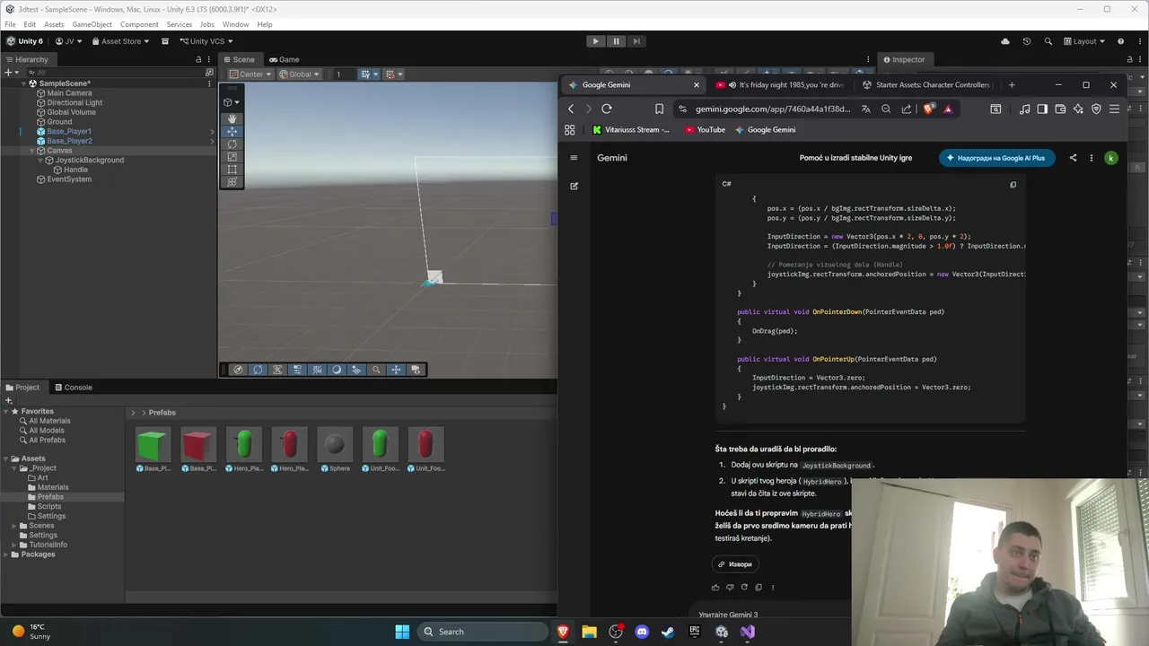Select the Rect tool in Scene toolbar
Image resolution: width=1149 pixels, height=646 pixels.
pos(232,169)
